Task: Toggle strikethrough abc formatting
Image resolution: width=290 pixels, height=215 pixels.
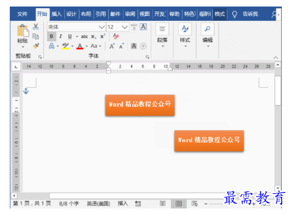Action: tap(84, 36)
